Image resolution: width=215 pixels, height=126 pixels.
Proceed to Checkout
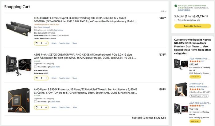coord(193,26)
